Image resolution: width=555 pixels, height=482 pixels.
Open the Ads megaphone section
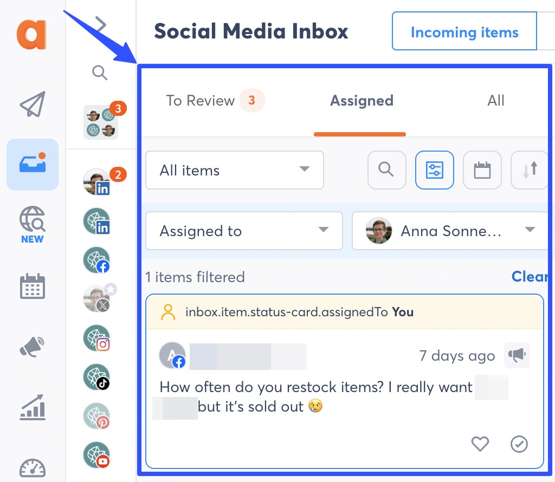tap(32, 347)
